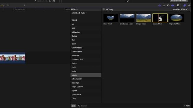Open the FxFactory Pro category

pos(77,59)
